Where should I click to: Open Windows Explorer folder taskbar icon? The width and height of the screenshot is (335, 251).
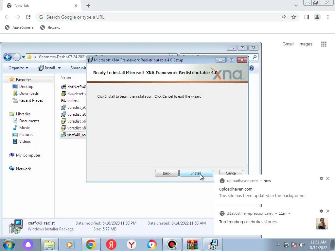coord(50,244)
